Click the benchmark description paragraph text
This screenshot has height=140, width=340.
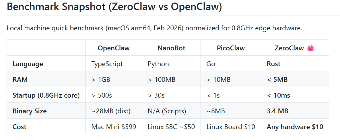coord(154,28)
